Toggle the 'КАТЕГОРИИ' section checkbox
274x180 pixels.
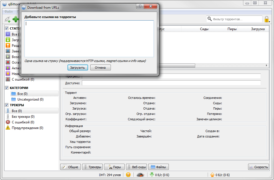tap(7, 88)
